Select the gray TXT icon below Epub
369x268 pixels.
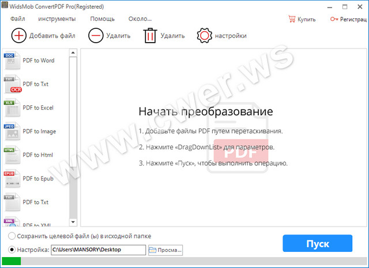point(12,202)
